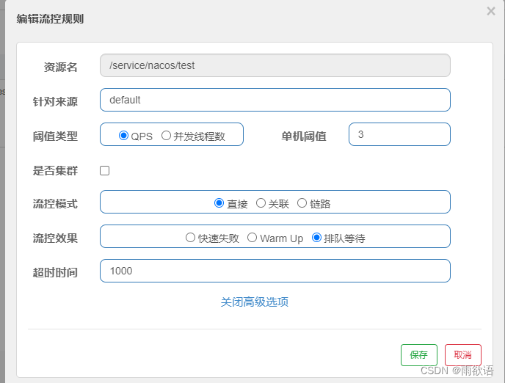505x383 pixels.
Task: Click the 编辑流控规则 dialog title
Action: point(50,18)
